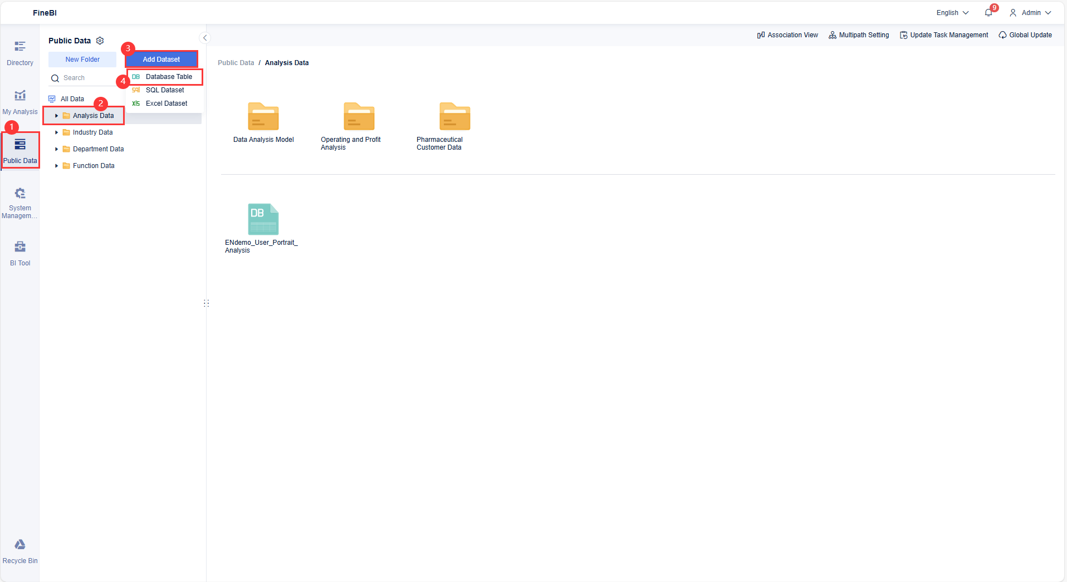Open the English language dropdown

(951, 12)
